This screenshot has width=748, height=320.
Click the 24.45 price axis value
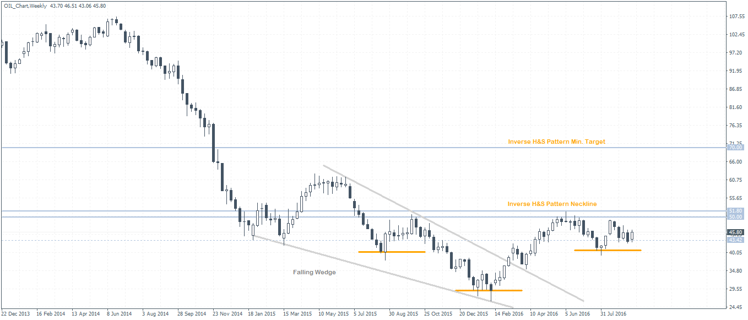click(736, 307)
